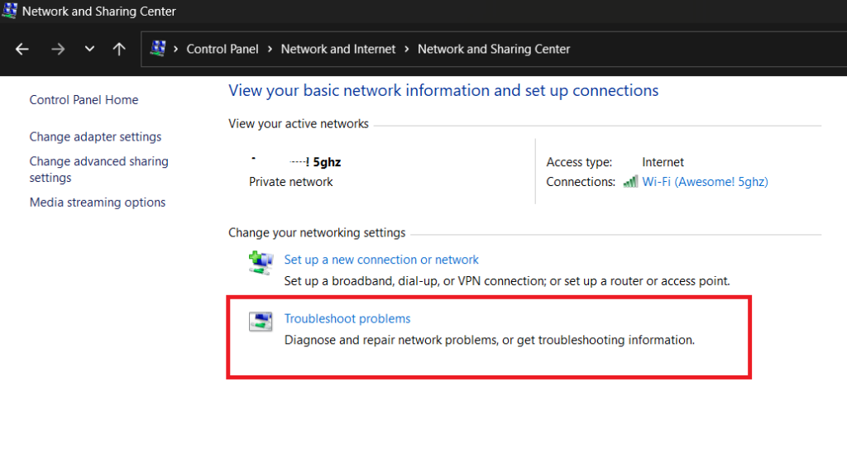Open Change adapter settings

pyautogui.click(x=95, y=137)
